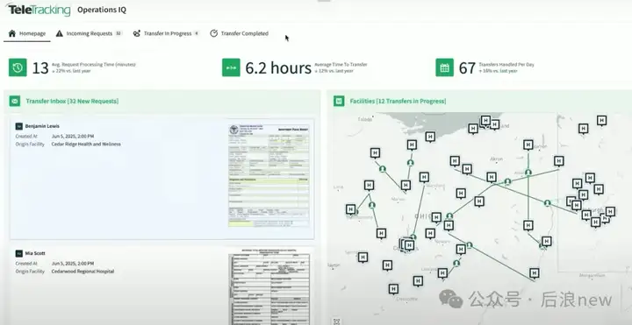Select hospital marker just above Marion label
This screenshot has height=325, width=632.
406,185
